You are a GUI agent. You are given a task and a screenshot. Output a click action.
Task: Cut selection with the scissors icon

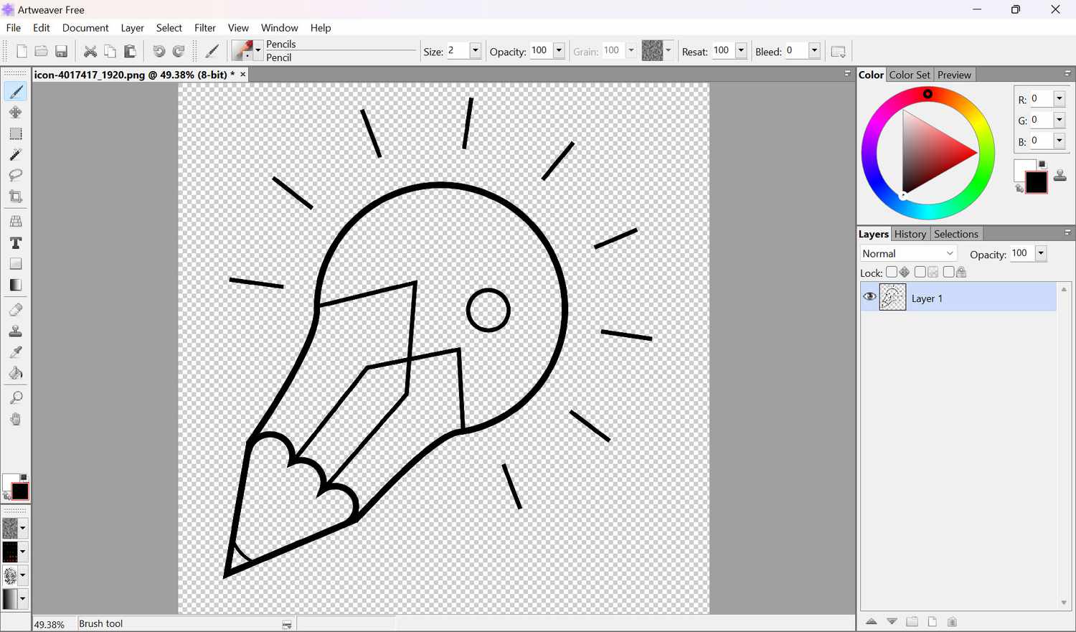tap(90, 51)
